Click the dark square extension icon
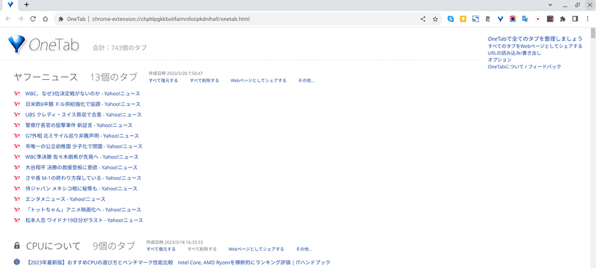Viewport: 596px width, 268px height. pos(550,19)
